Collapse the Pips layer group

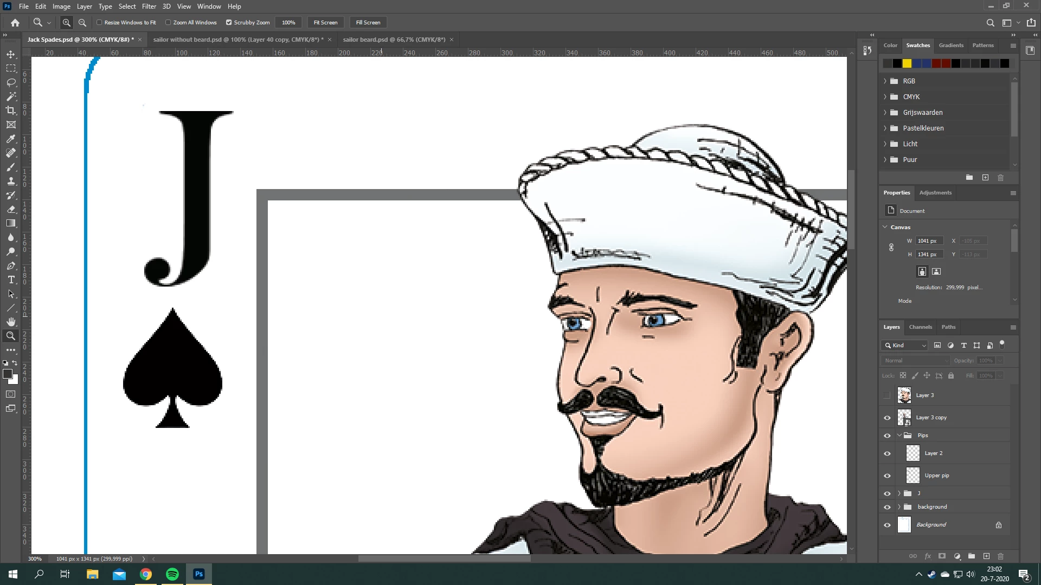click(899, 435)
